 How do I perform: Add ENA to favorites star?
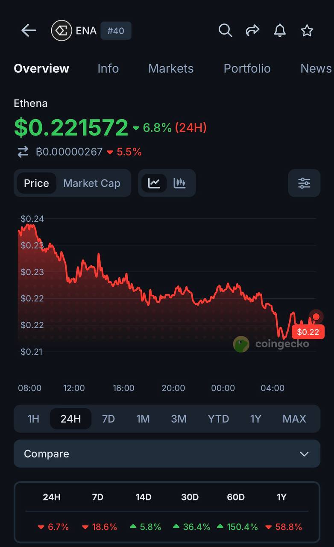click(307, 30)
